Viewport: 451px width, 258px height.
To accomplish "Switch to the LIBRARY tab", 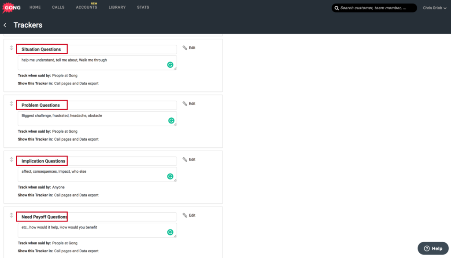I will coord(117,7).
